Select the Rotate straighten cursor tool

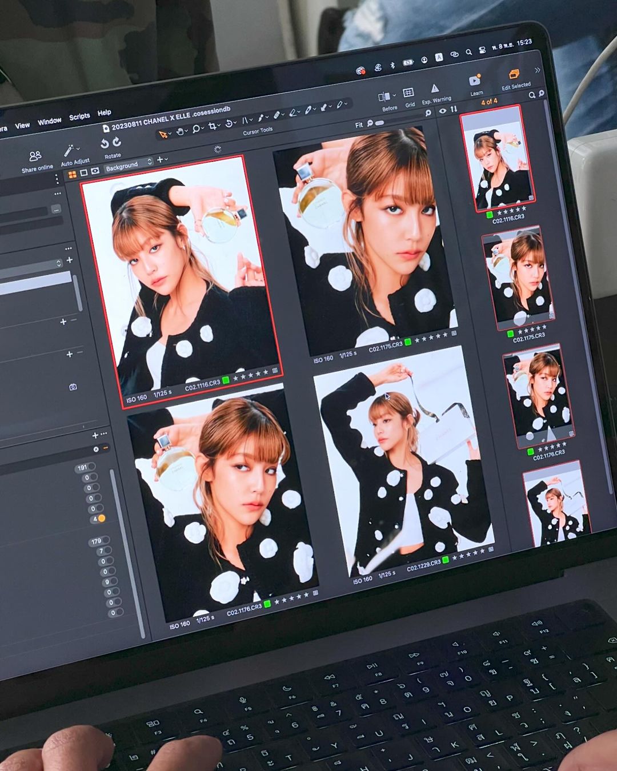(229, 124)
